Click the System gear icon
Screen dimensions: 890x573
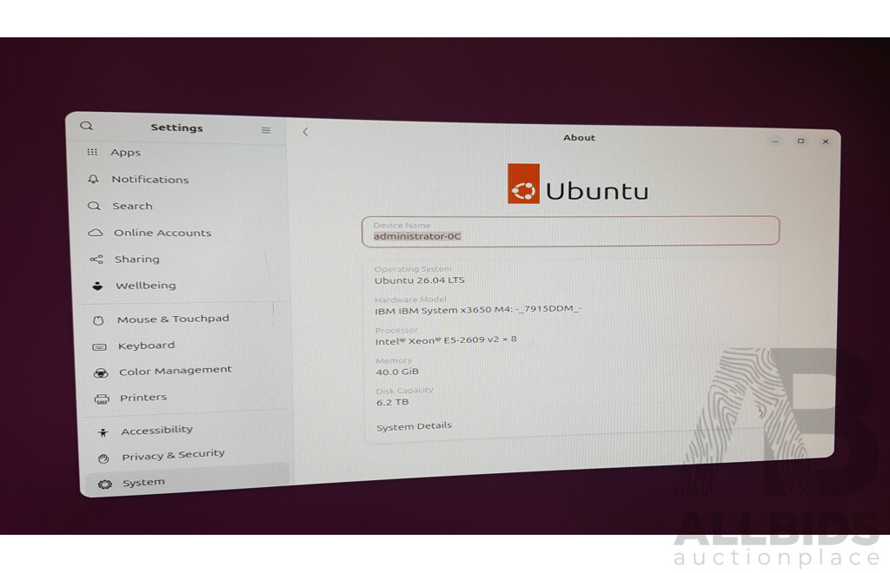pyautogui.click(x=104, y=484)
